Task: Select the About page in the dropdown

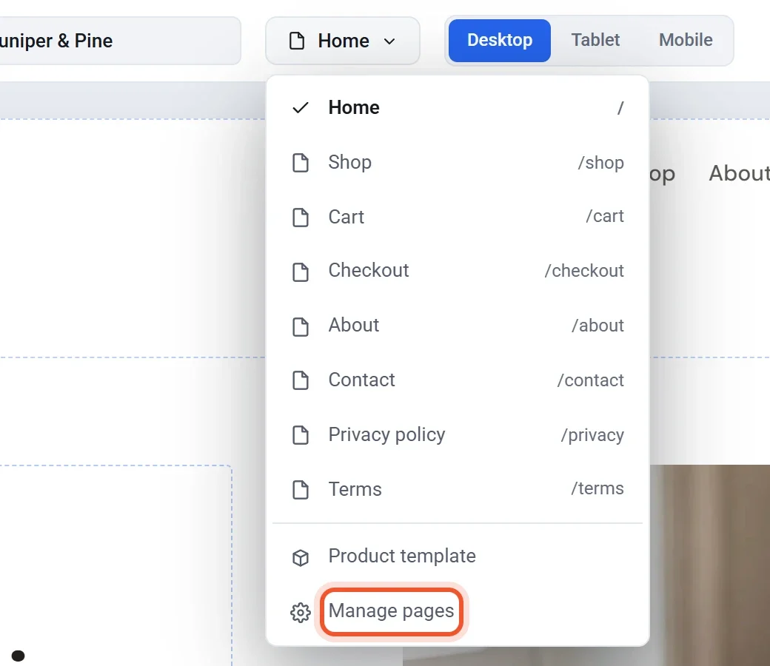Action: (x=458, y=326)
